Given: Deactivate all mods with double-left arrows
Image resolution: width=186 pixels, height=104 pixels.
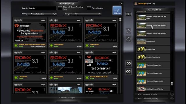Looking at the screenshot, I should [128, 71].
